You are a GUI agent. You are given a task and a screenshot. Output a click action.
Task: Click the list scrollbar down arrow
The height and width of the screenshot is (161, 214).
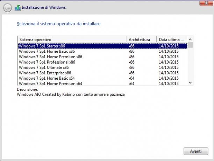point(190,83)
